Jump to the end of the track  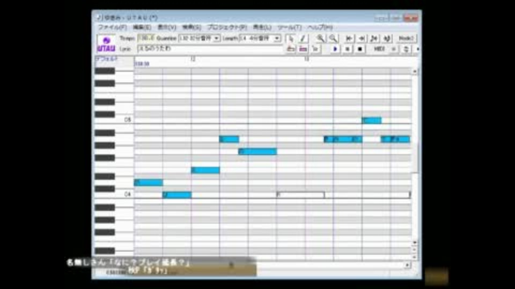coord(362,39)
